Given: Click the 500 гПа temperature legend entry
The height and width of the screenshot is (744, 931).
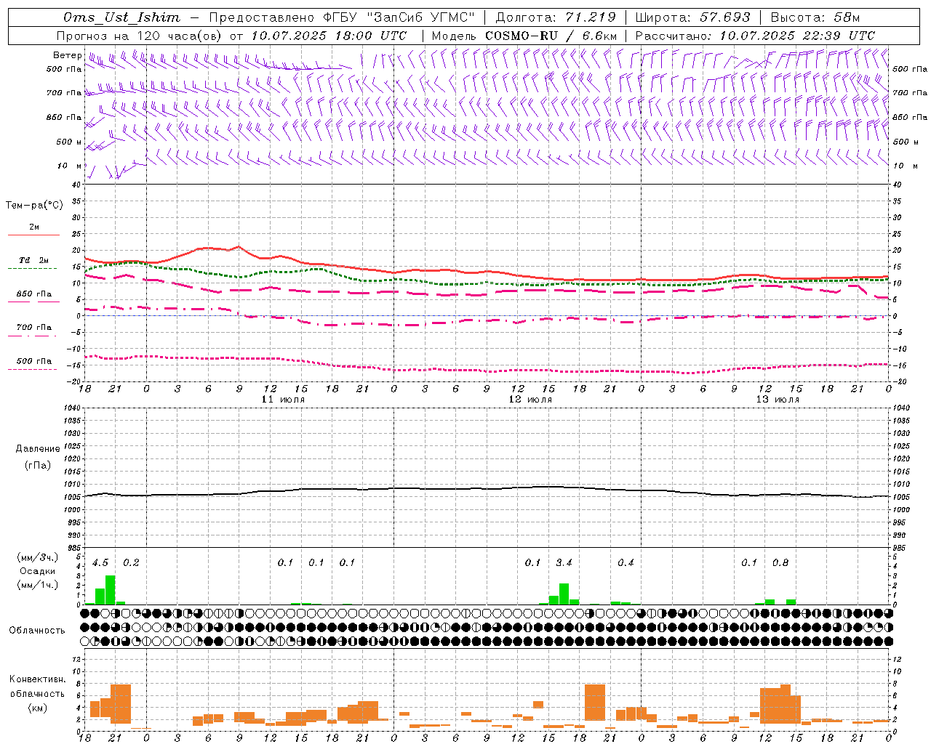Looking at the screenshot, I should coord(34,361).
